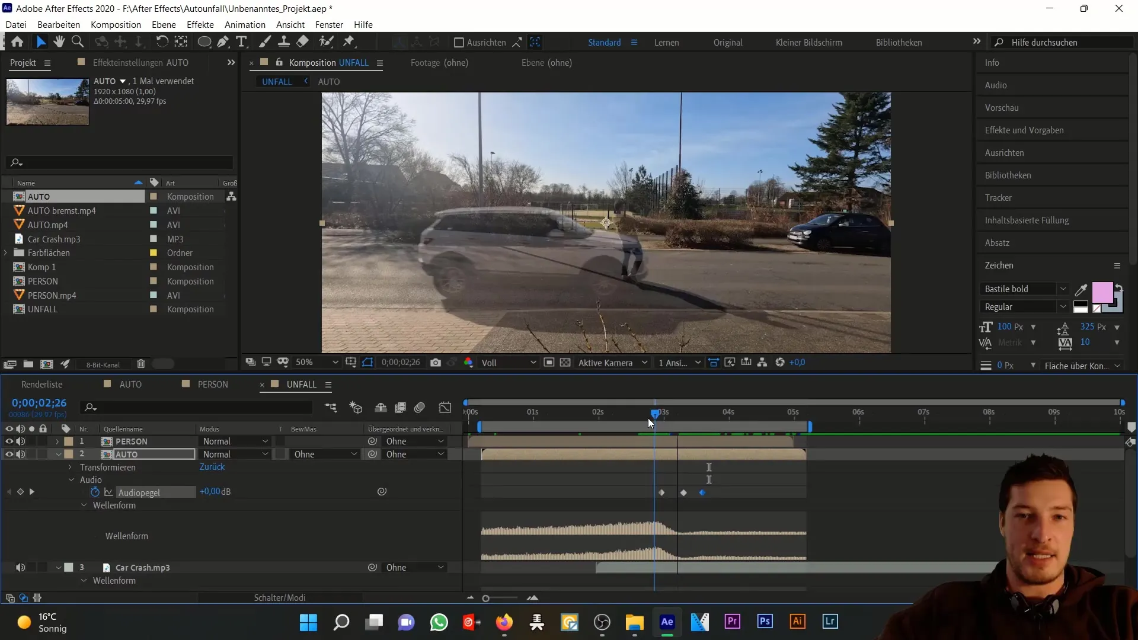Click the snapshot camera icon in viewer
1138x640 pixels.
coord(436,363)
